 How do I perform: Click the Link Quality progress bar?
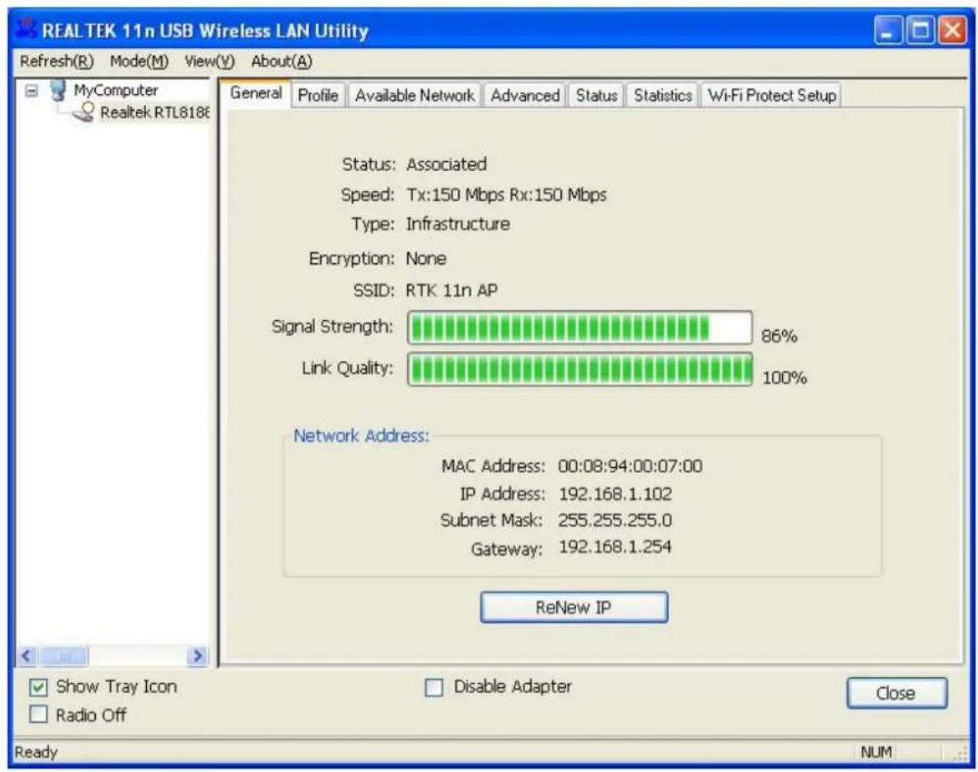(579, 369)
